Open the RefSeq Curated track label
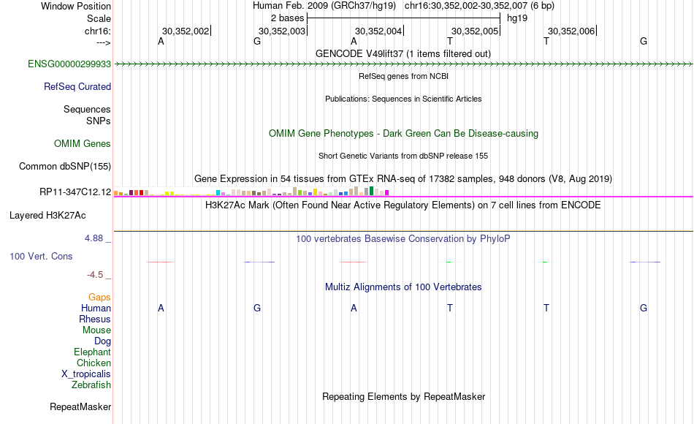Image resolution: width=694 pixels, height=424 pixels. (77, 86)
